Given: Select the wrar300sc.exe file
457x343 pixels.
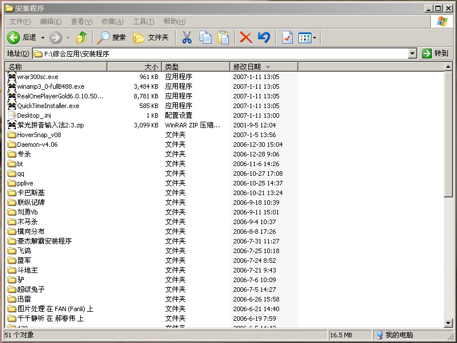Looking at the screenshot, I should click(x=38, y=77).
